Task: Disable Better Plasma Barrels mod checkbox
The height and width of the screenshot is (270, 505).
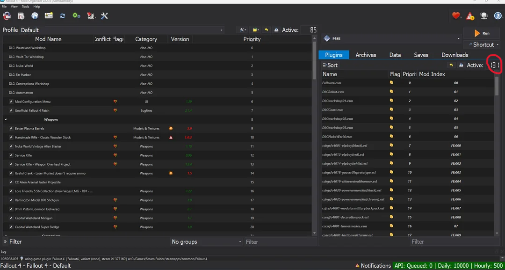Action: click(11, 128)
